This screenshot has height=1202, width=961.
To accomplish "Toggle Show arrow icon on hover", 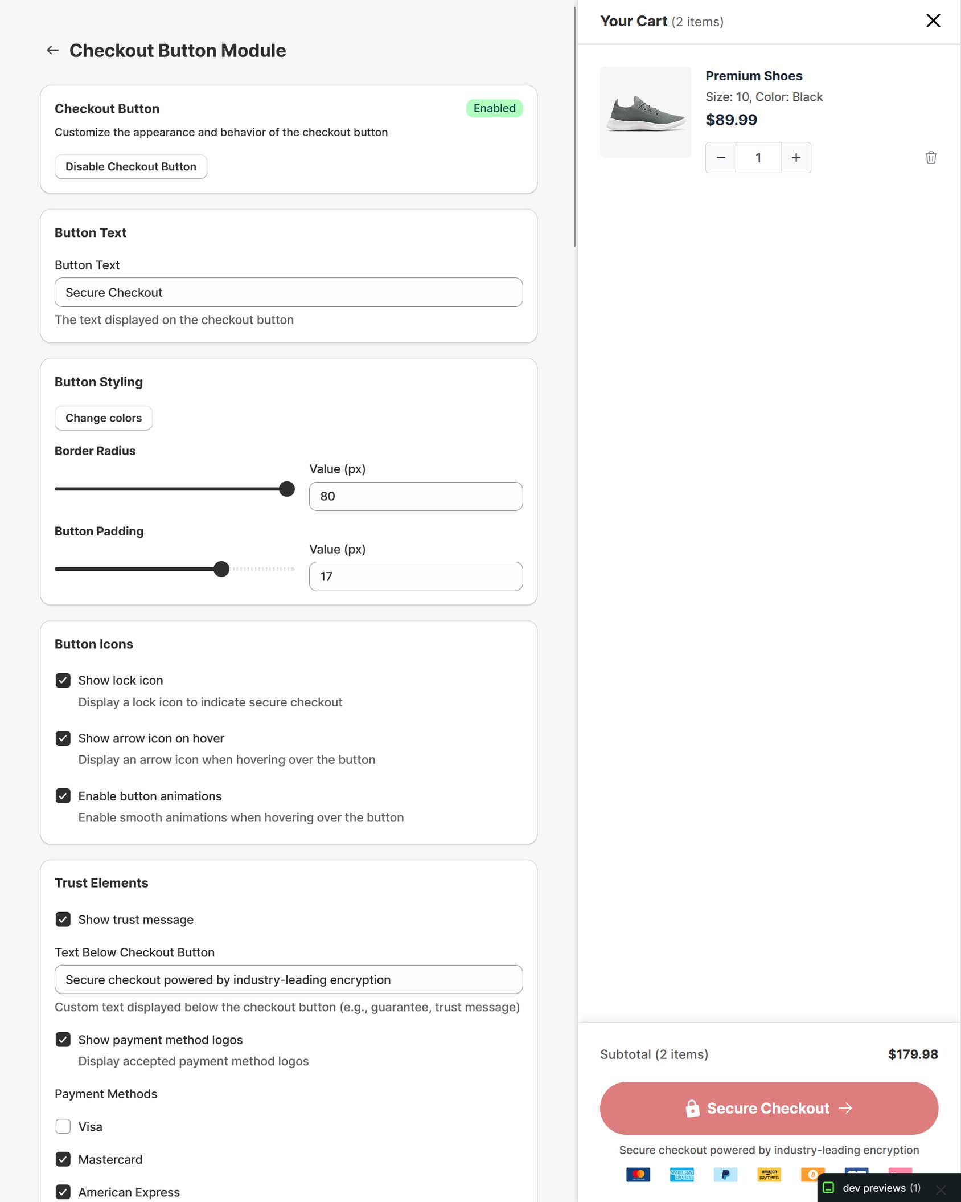I will click(63, 738).
